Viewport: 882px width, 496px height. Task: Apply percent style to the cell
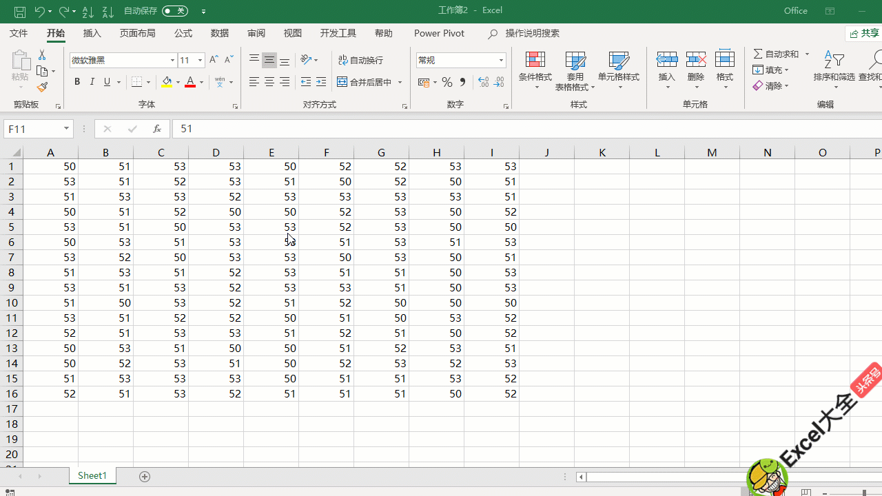click(x=447, y=82)
